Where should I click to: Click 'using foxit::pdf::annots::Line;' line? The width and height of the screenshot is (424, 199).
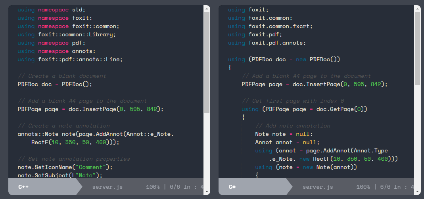(x=70, y=60)
